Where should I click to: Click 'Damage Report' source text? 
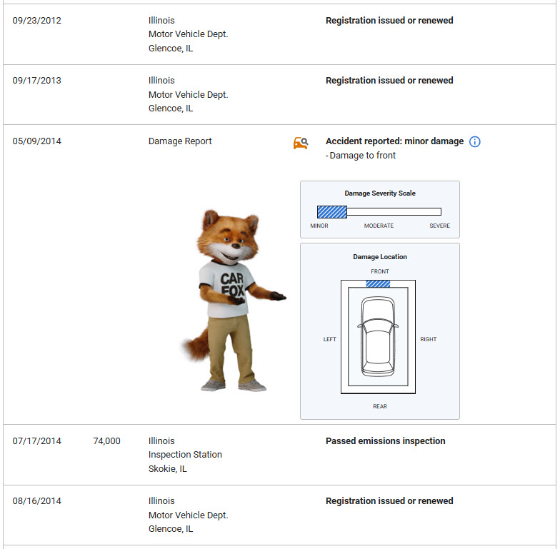coord(180,141)
